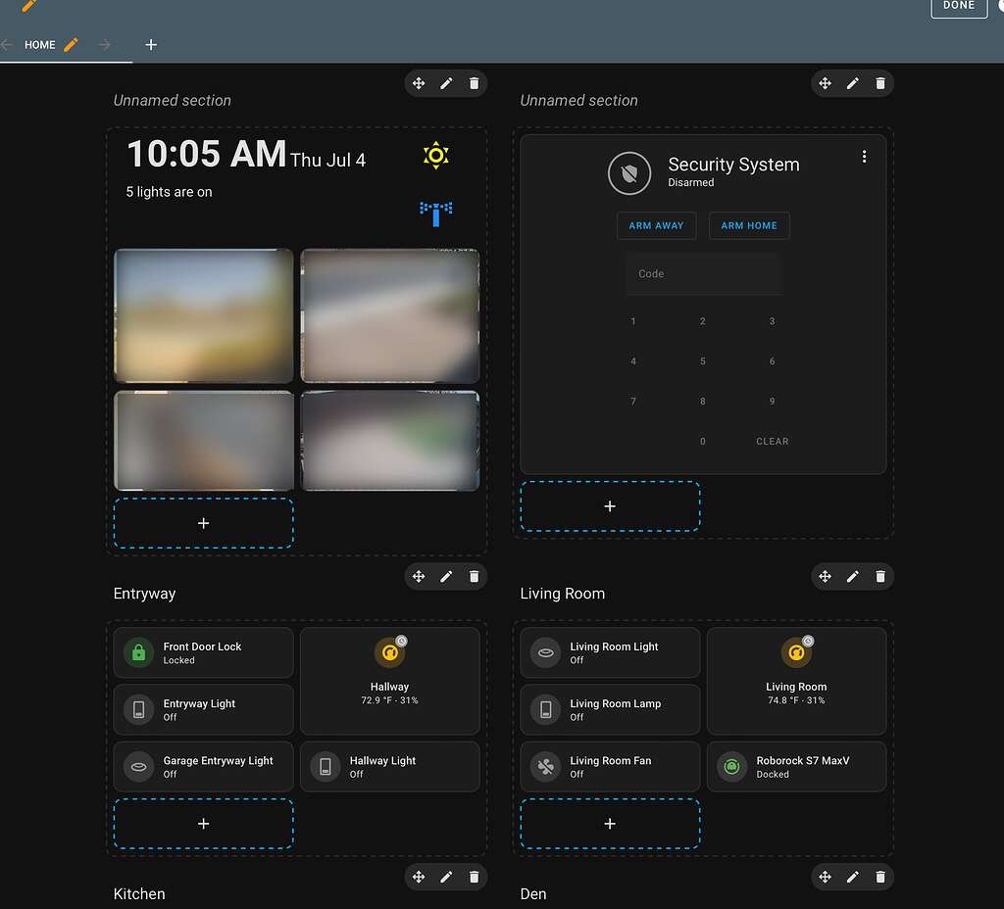This screenshot has height=909, width=1004.
Task: Click the sun icon on the clock card
Action: [434, 154]
